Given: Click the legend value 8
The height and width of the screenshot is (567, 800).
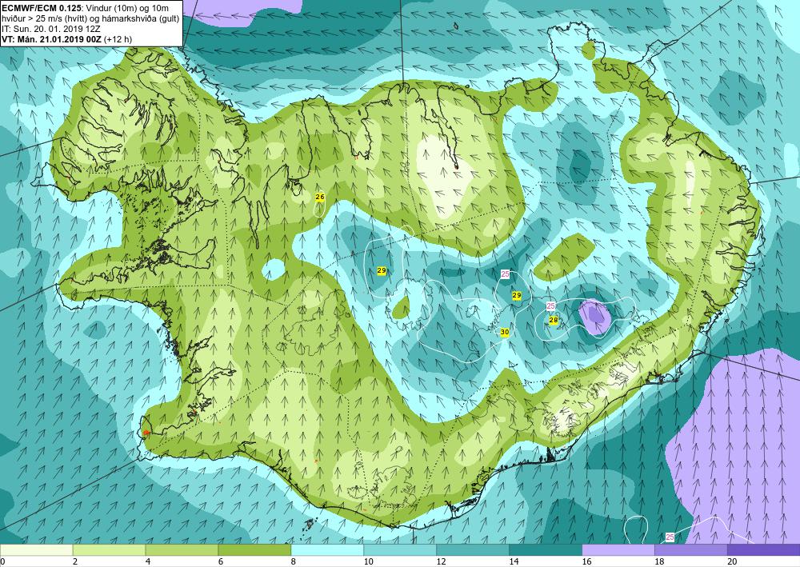Looking at the screenshot, I should 294,562.
